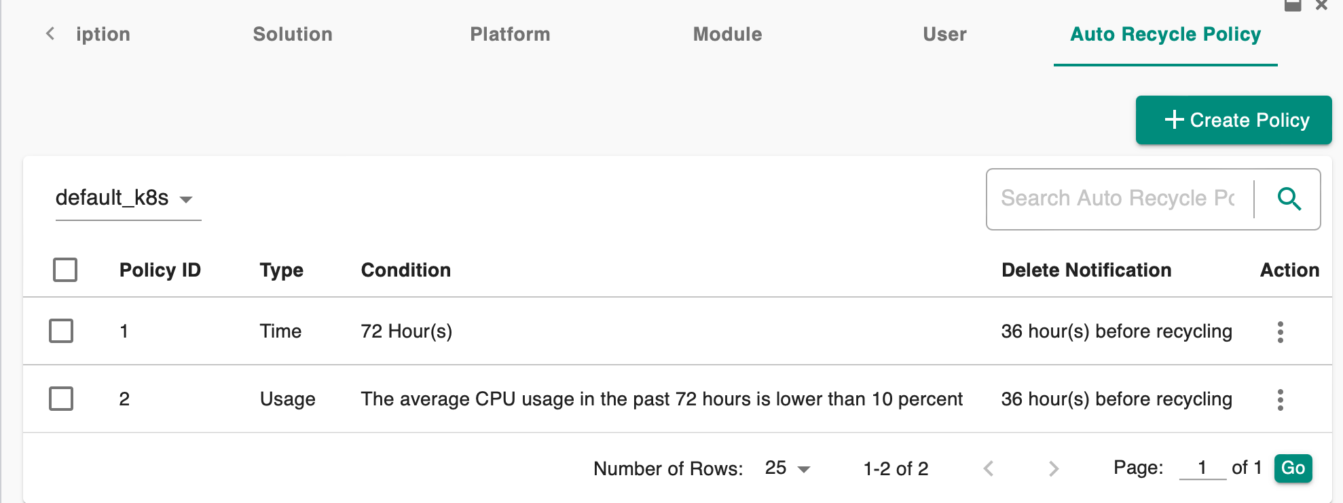Open the User tab
The width and height of the screenshot is (1343, 503).
(x=944, y=34)
